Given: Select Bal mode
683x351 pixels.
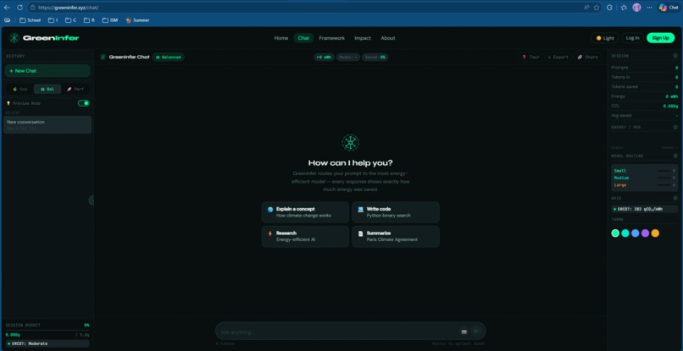Looking at the screenshot, I should (x=47, y=89).
